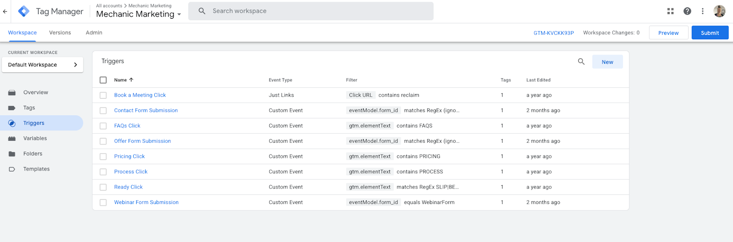Check the Contact Form Submission row
Viewport: 733px width, 242px height.
click(103, 111)
